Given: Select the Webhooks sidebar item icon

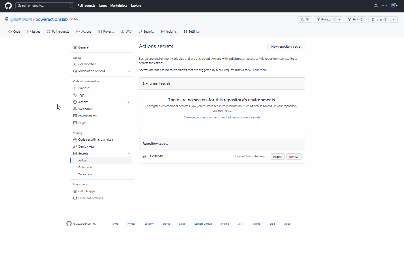Looking at the screenshot, I should (x=75, y=109).
